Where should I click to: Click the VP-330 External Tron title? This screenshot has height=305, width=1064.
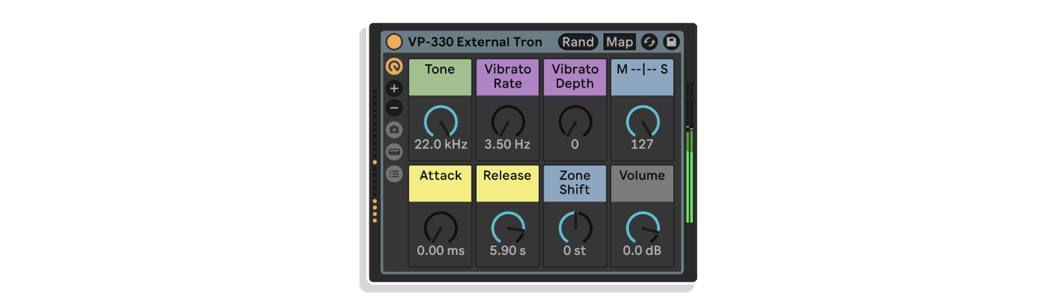click(x=475, y=42)
